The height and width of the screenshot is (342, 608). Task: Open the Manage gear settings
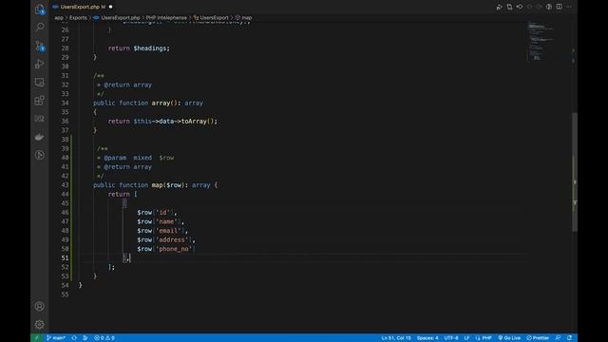(40, 325)
